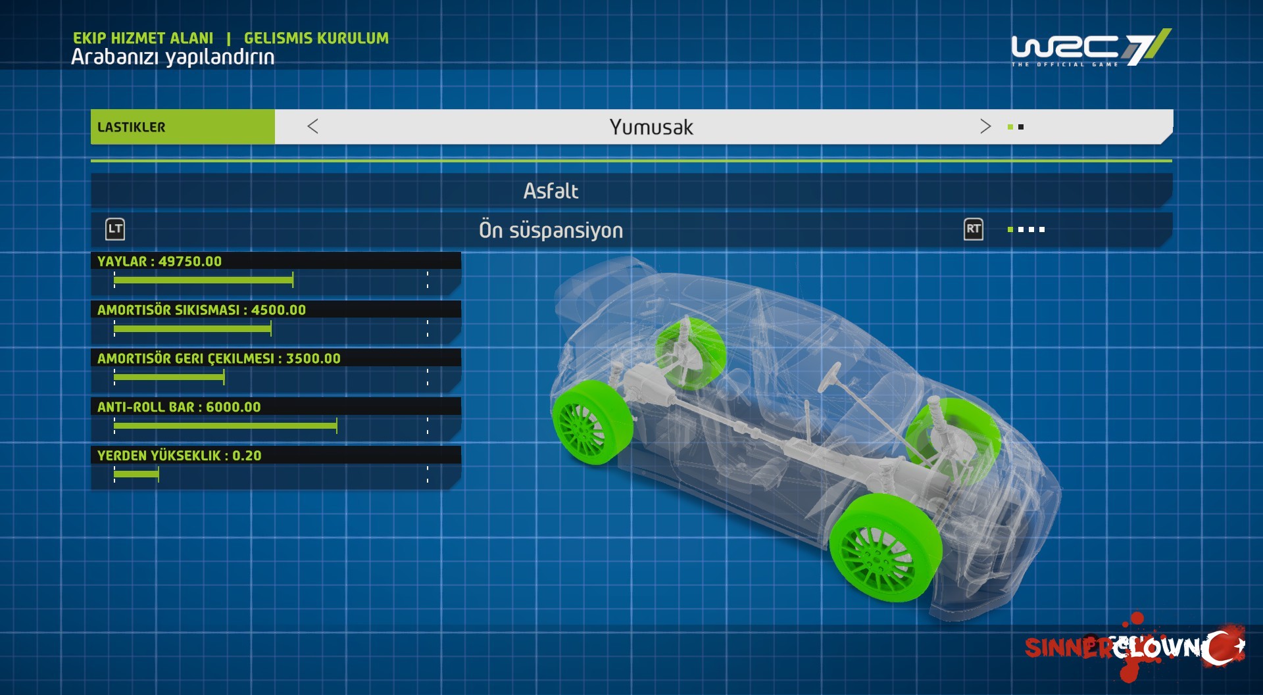Click the suspension page indicator dots

[1026, 229]
